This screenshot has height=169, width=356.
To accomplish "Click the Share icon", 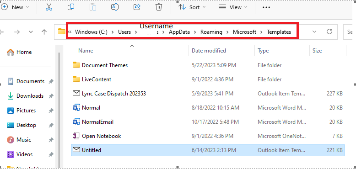I will point(137,7).
